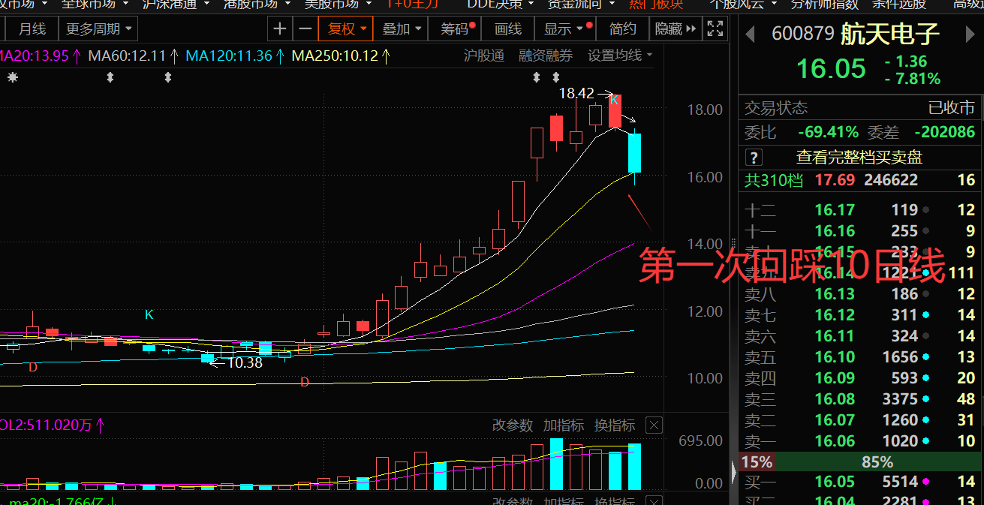Click the red D marker below the 250-day line

tap(304, 383)
